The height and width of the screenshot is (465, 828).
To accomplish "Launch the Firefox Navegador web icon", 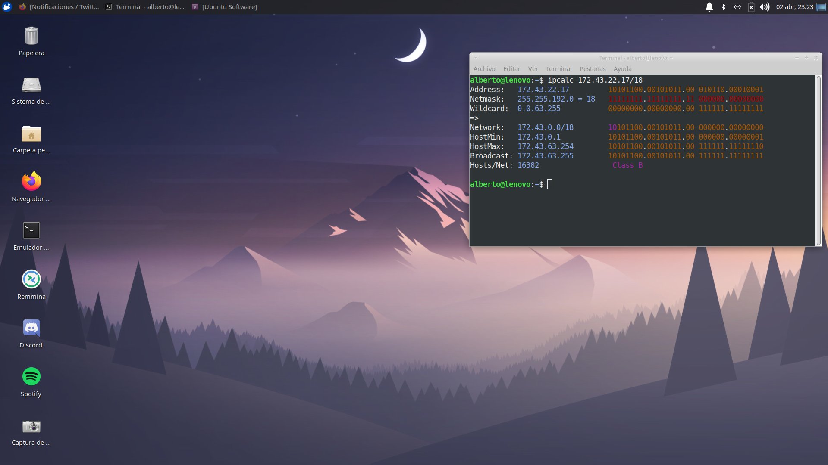I will click(x=31, y=182).
